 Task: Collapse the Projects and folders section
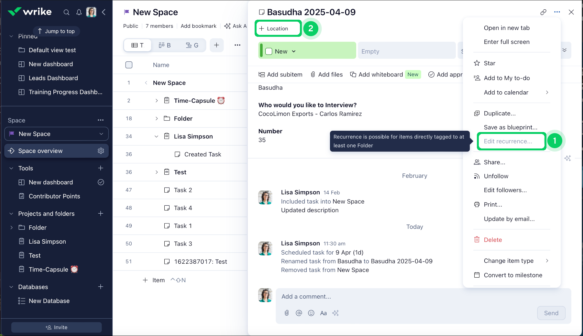[x=11, y=214]
